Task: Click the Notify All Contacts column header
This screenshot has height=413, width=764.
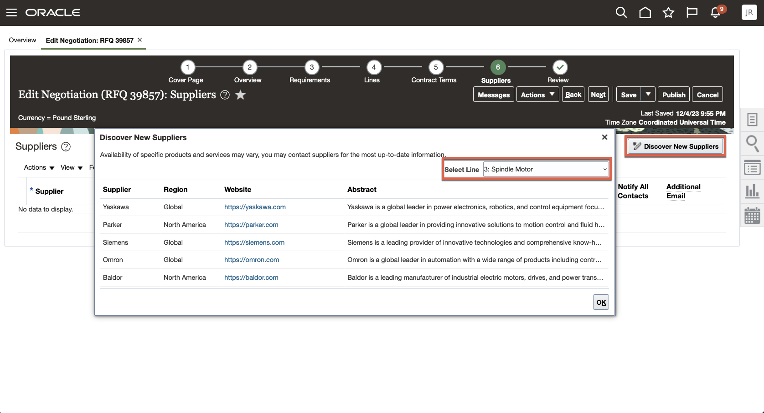Action: 633,191
